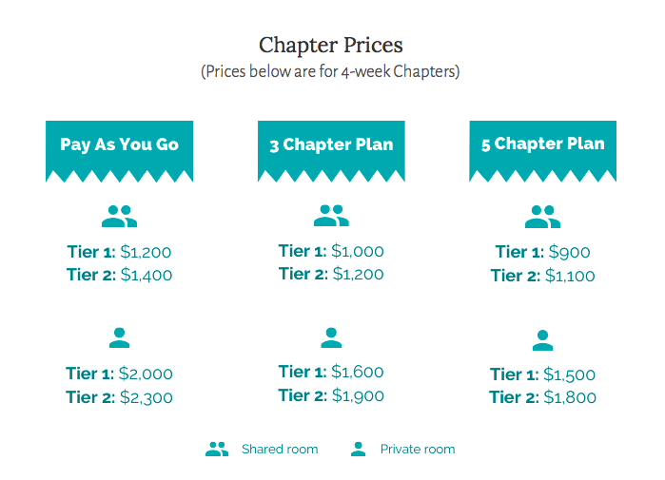Select the 3 Chapter Plan banner
665x480 pixels.
[331, 151]
